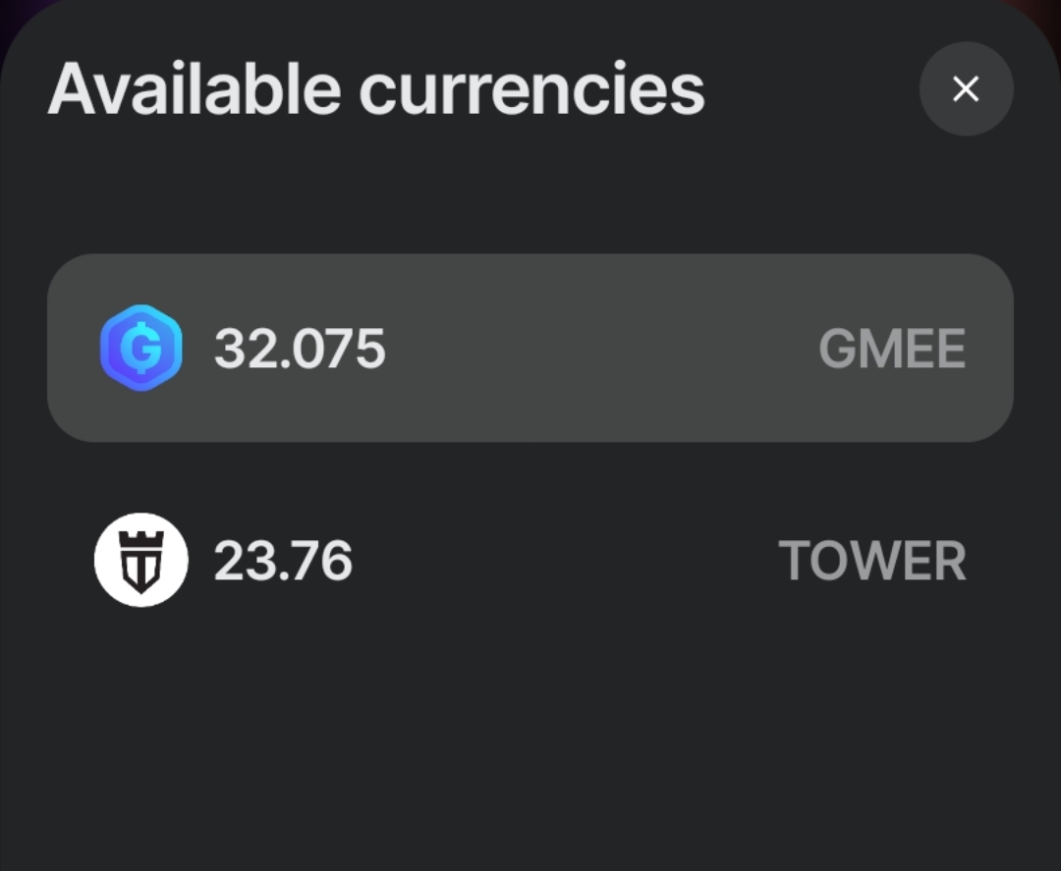Select the GMEE currency row
The image size is (1061, 871).
click(530, 348)
